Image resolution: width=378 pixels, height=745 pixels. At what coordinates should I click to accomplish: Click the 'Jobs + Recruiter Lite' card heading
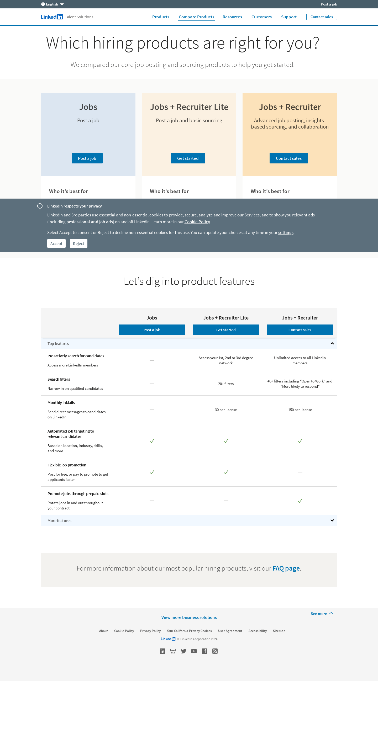189,107
